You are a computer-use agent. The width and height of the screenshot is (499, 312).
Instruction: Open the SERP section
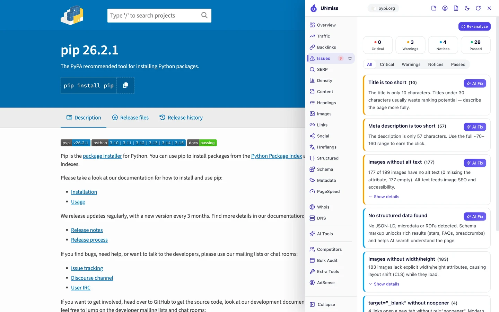coord(331,69)
